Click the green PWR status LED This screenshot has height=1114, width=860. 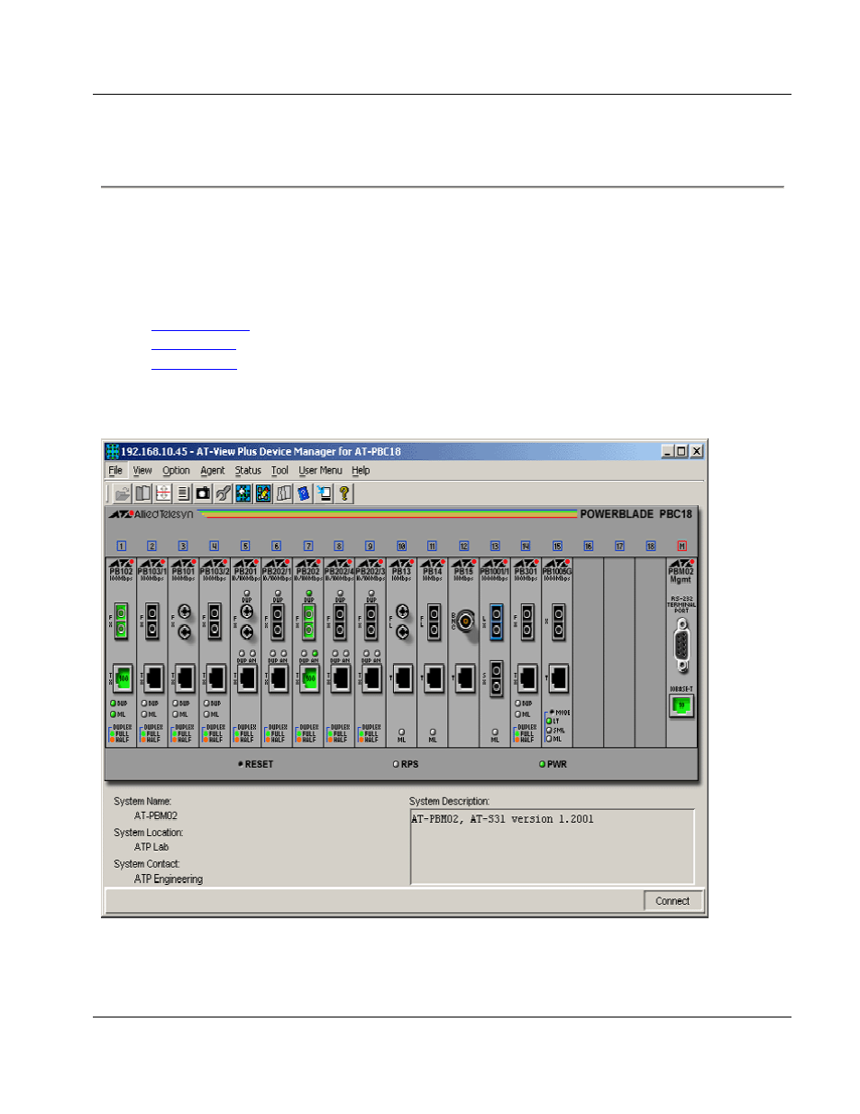coord(543,764)
